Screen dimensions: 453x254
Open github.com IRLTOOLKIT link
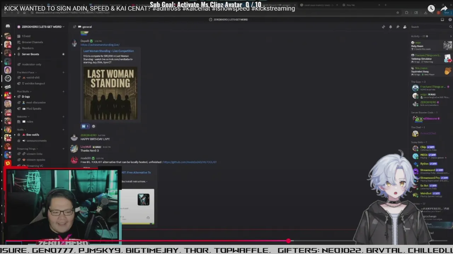coord(190,162)
